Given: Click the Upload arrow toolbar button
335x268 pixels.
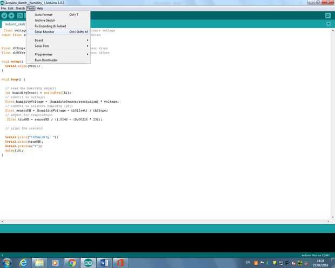Looking at the screenshot, I should [x=11, y=16].
